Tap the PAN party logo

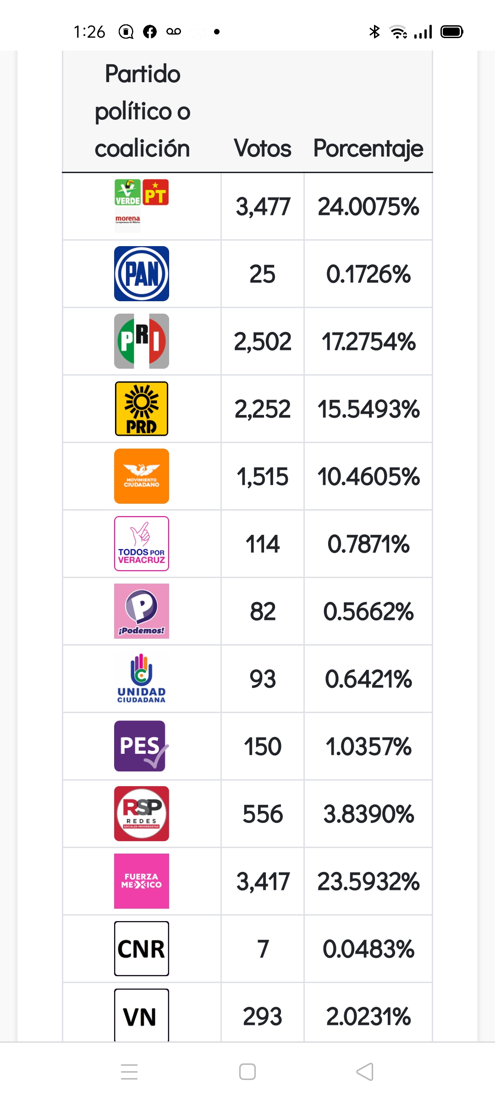[142, 274]
